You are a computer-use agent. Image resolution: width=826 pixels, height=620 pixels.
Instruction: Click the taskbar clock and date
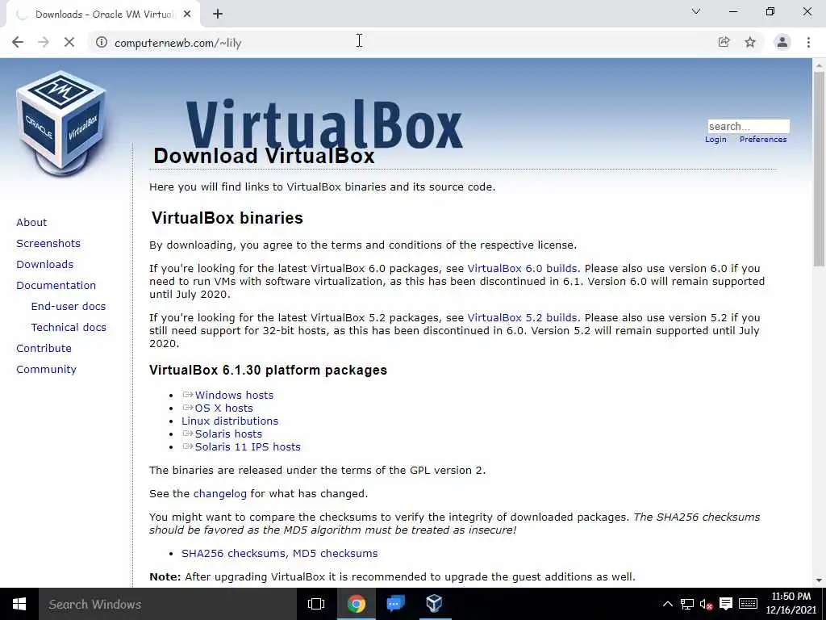tap(791, 603)
